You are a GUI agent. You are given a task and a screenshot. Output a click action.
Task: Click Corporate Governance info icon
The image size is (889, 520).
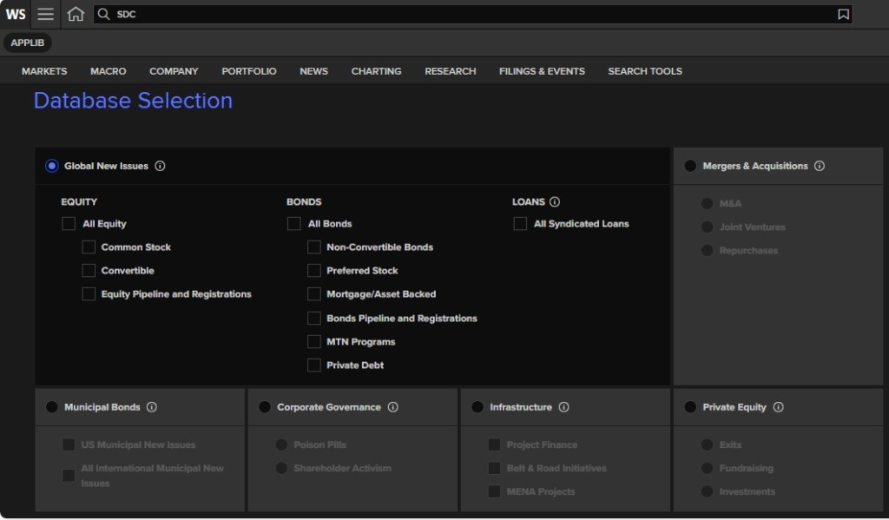pyautogui.click(x=392, y=407)
